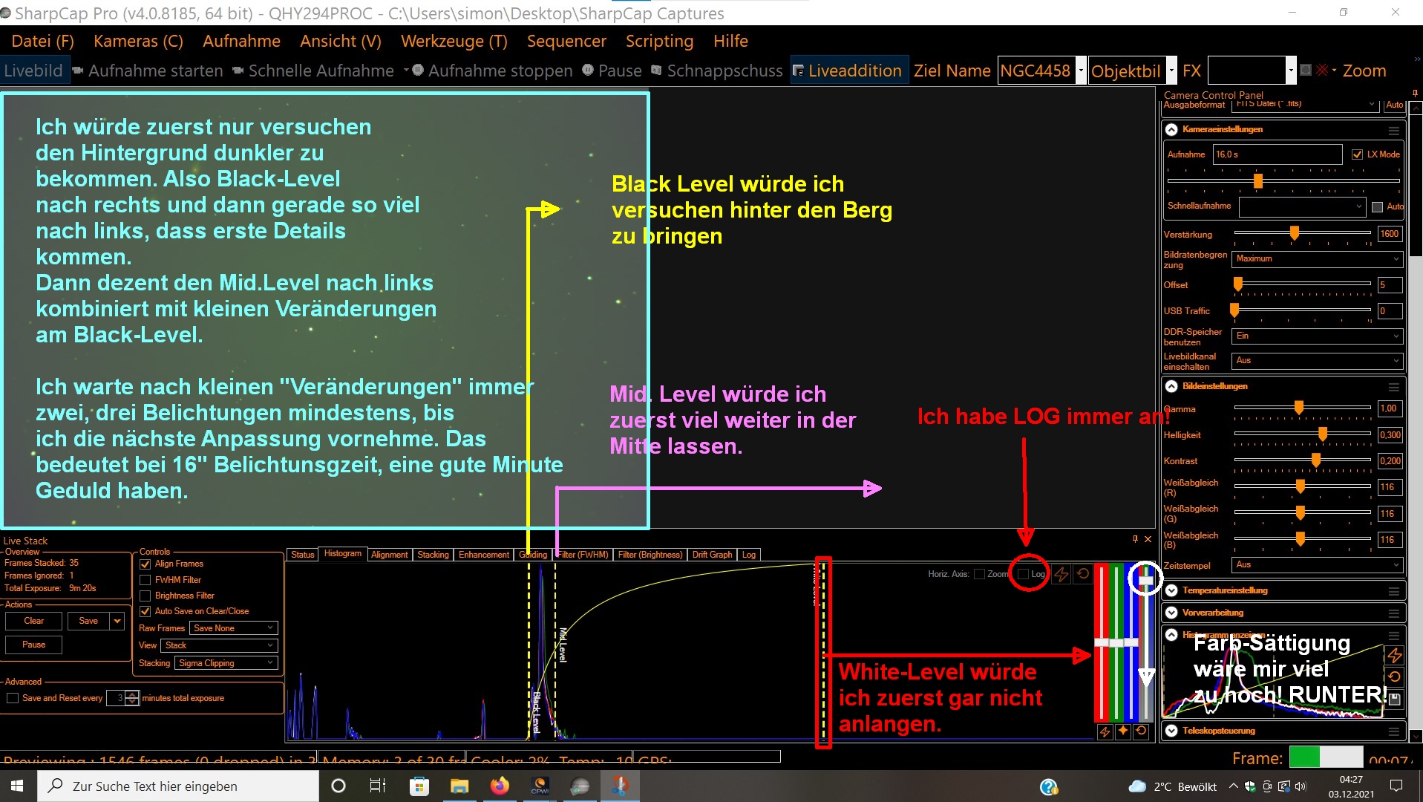Open Temperatureinstellung section menu icon
Screen dimensions: 1423x802
(1394, 591)
